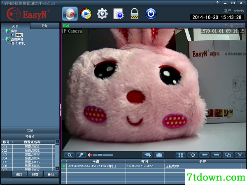Click the blue power logout icon

[x=151, y=14]
